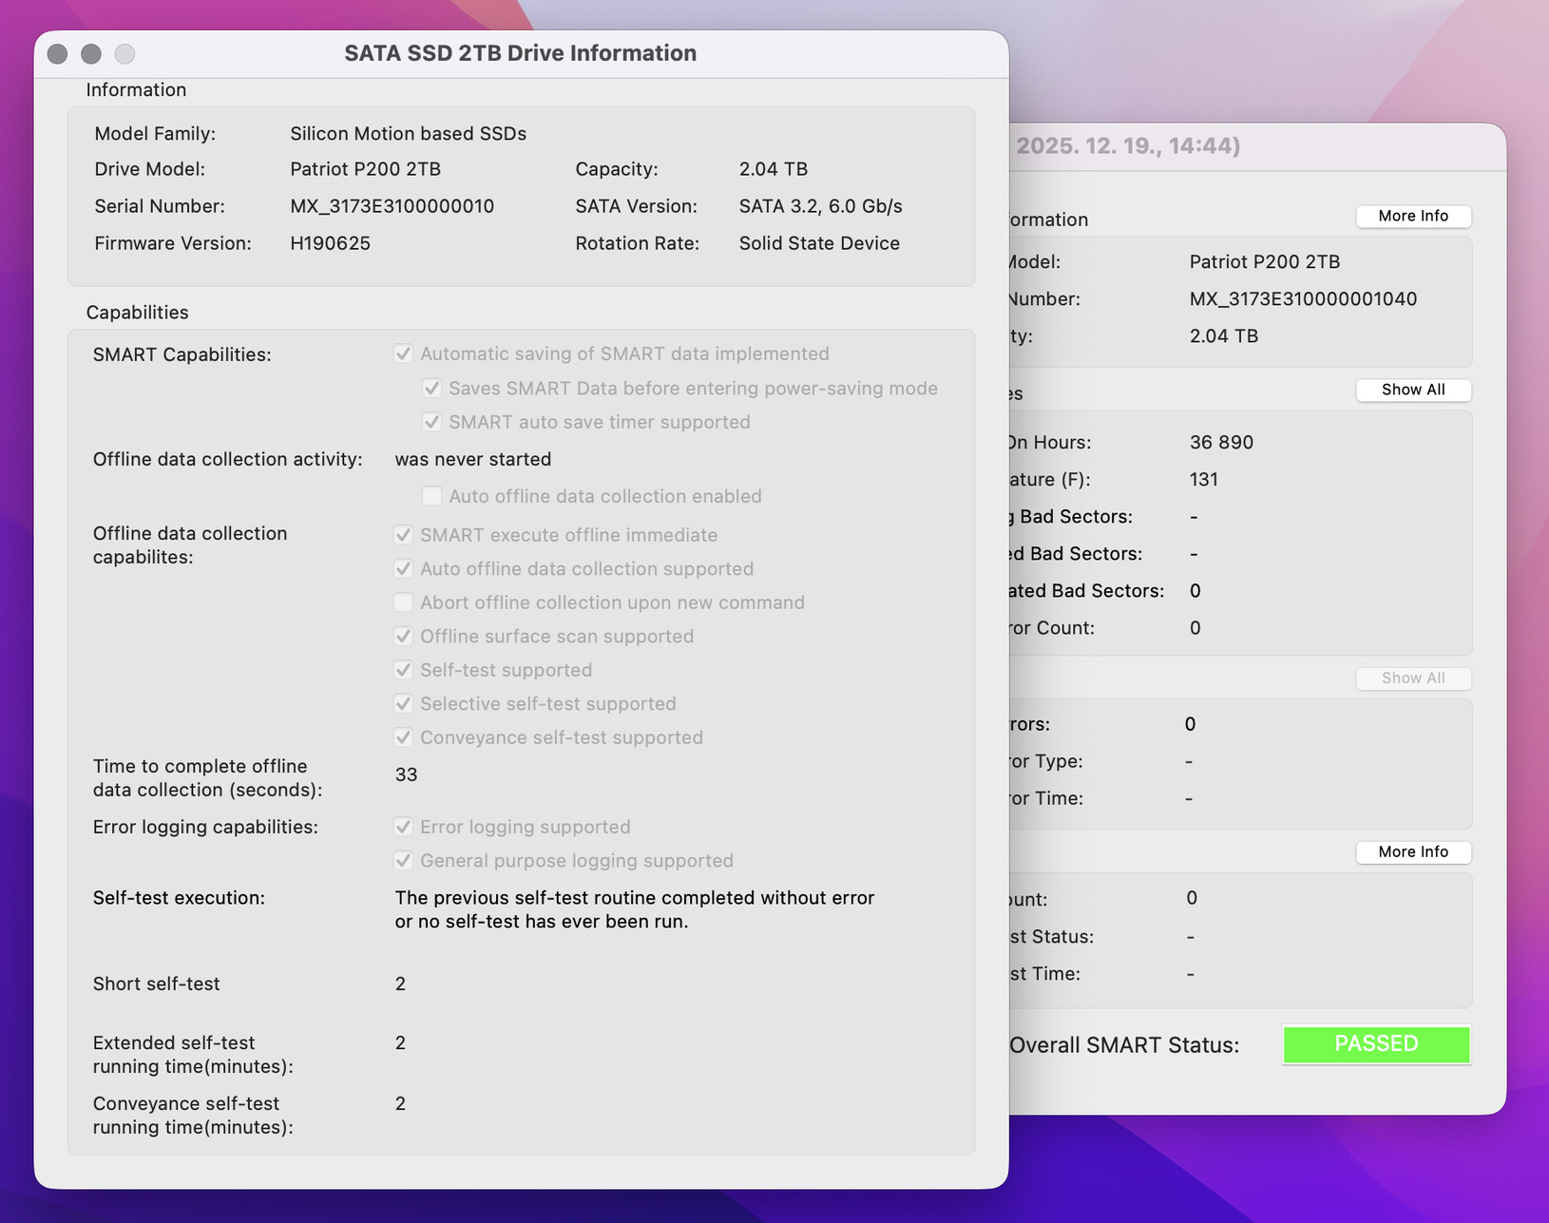Screen dimensions: 1549x1223
Task: Click the Offline data collection activity label
Action: pos(227,459)
